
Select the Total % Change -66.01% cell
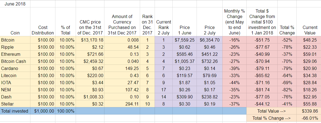[x=309, y=118]
